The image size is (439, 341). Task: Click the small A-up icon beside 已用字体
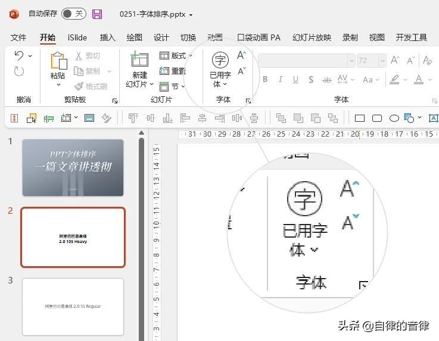point(241,55)
